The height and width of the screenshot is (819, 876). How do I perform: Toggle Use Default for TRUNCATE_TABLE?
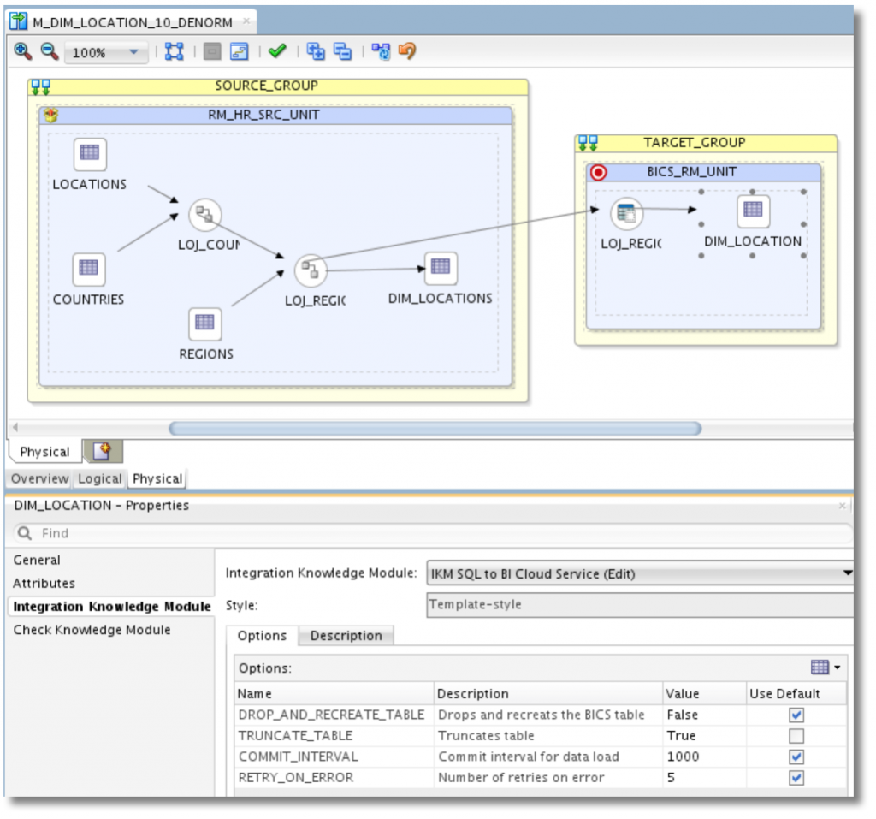(796, 736)
